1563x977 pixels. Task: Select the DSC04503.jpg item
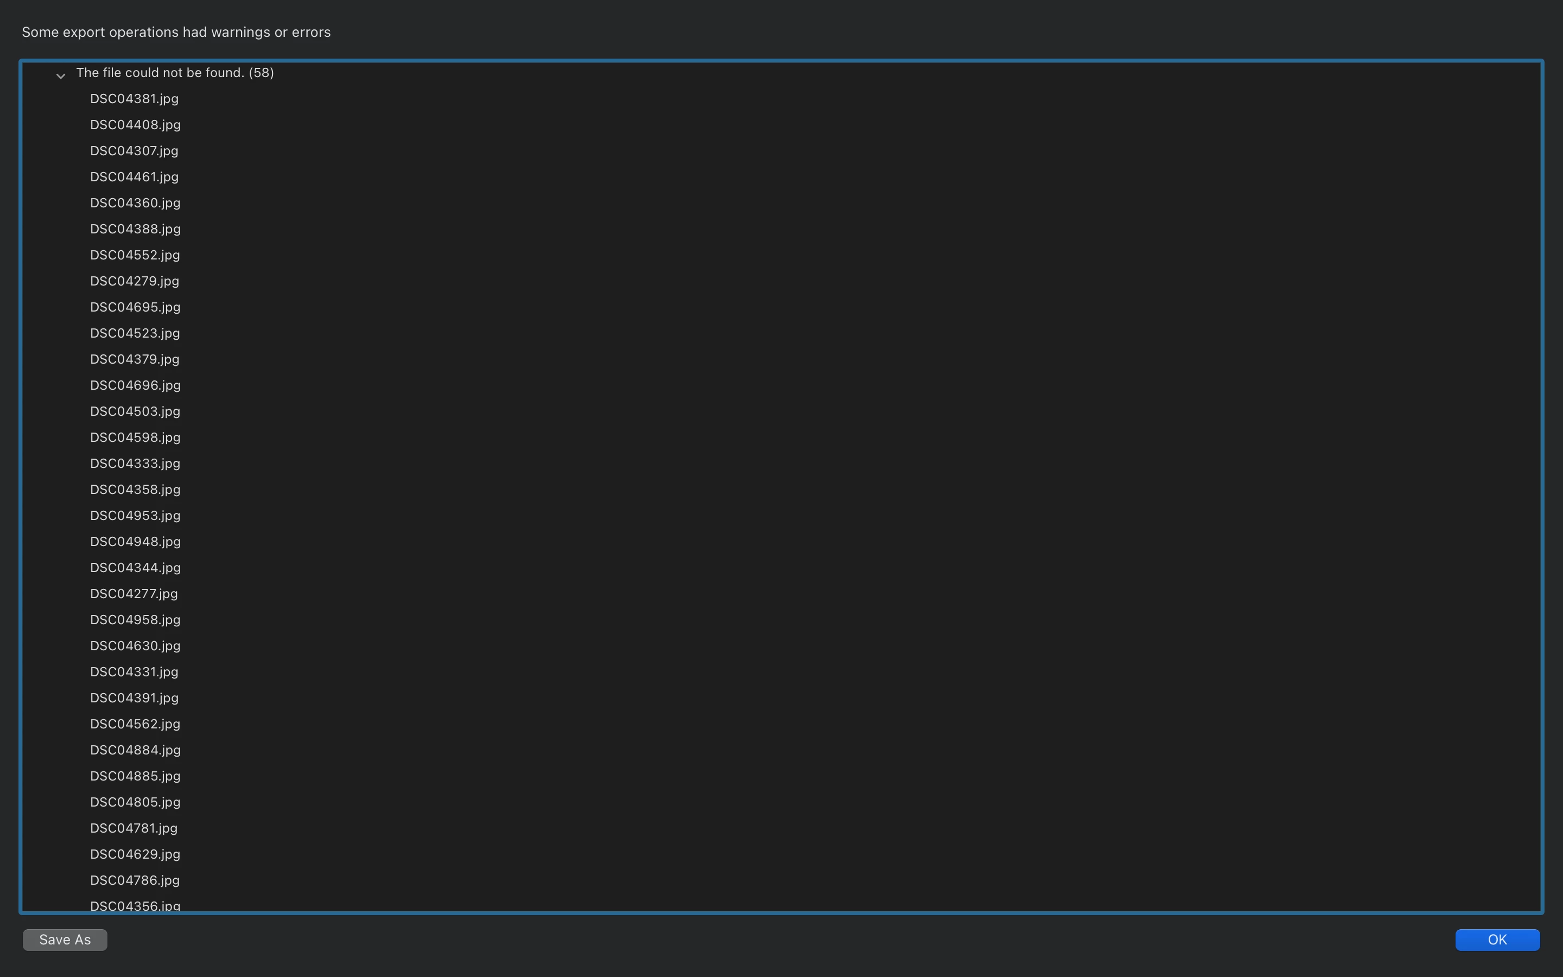click(135, 411)
